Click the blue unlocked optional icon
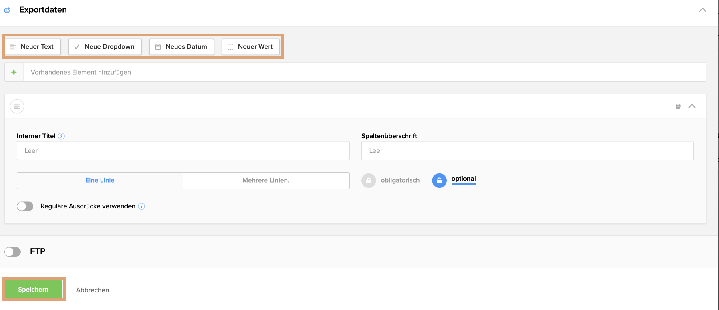This screenshot has width=719, height=310. point(439,181)
